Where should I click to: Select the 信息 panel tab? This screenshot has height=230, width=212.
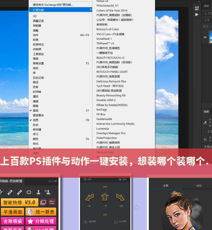[x=206, y=112]
